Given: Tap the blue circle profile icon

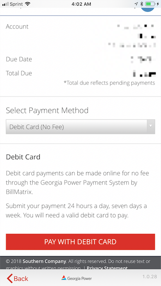Looking at the screenshot, I should click(x=148, y=10).
